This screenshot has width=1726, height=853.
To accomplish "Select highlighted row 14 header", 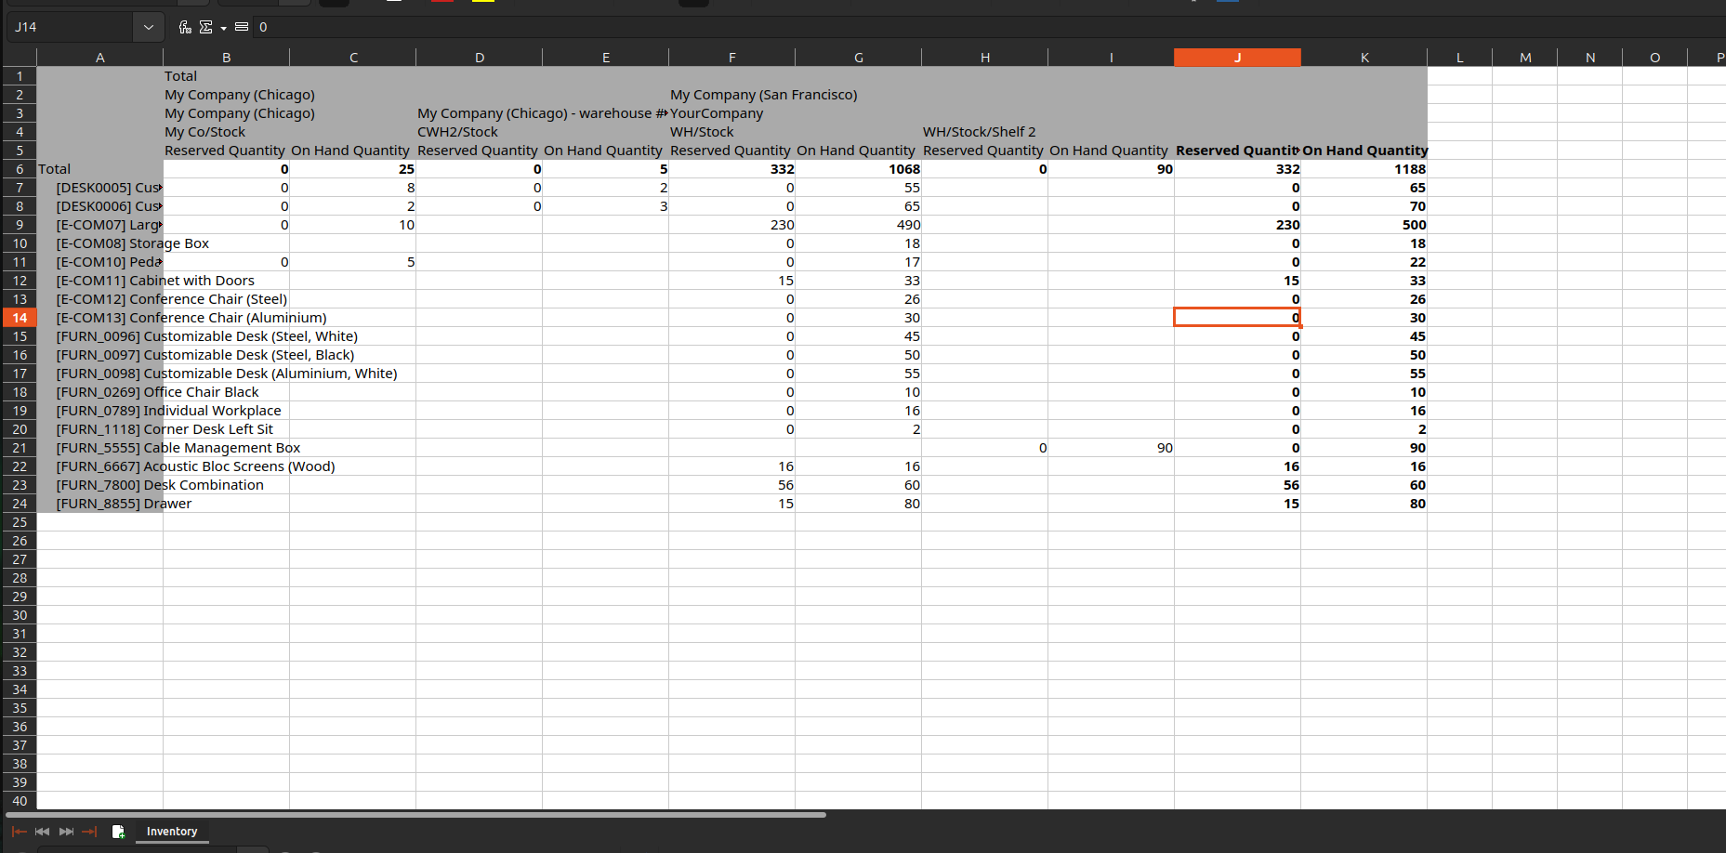I will coord(20,318).
